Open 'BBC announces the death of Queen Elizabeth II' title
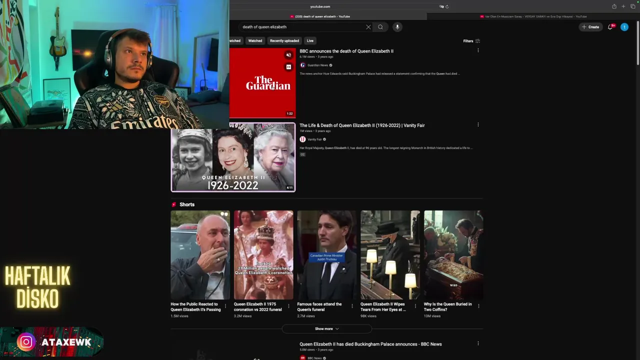 346,51
